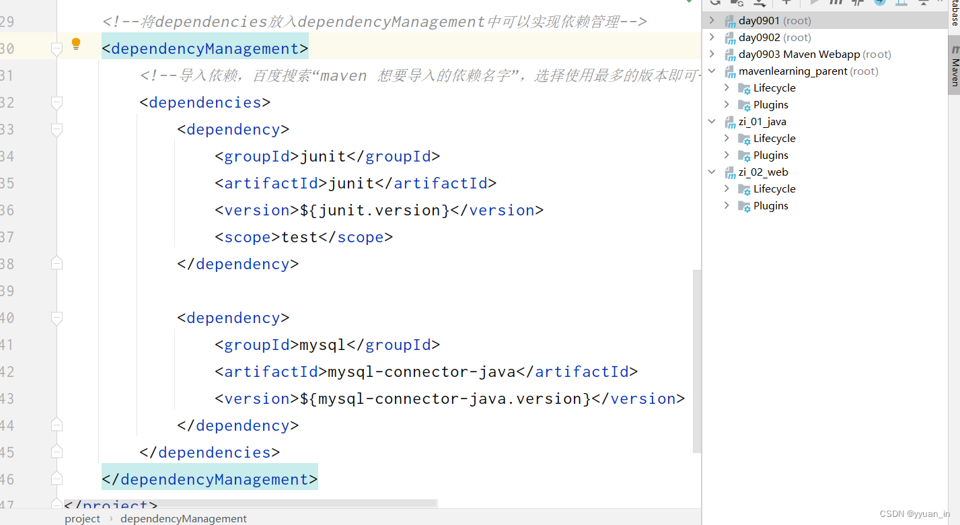Select zi_01_java module row
The width and height of the screenshot is (960, 525).
point(825,122)
